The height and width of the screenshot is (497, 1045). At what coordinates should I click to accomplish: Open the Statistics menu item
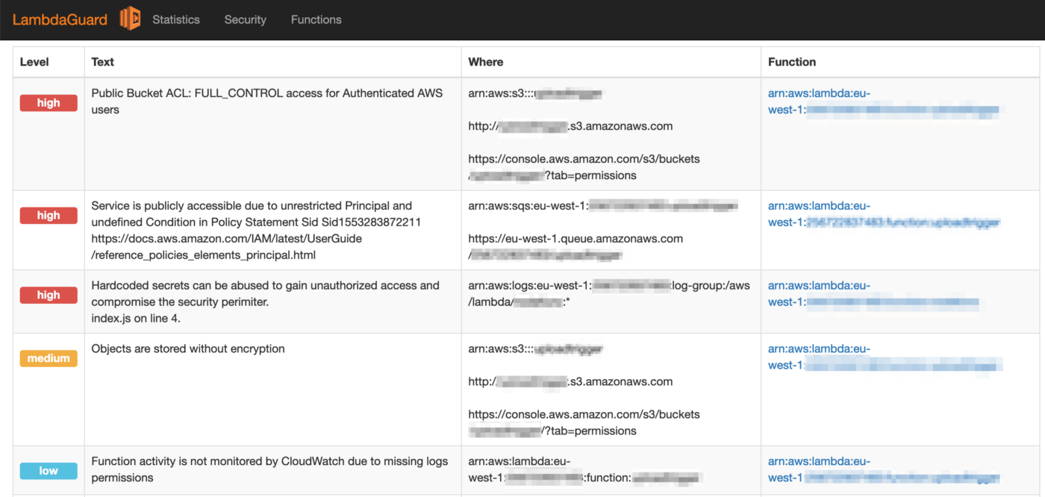click(x=176, y=20)
